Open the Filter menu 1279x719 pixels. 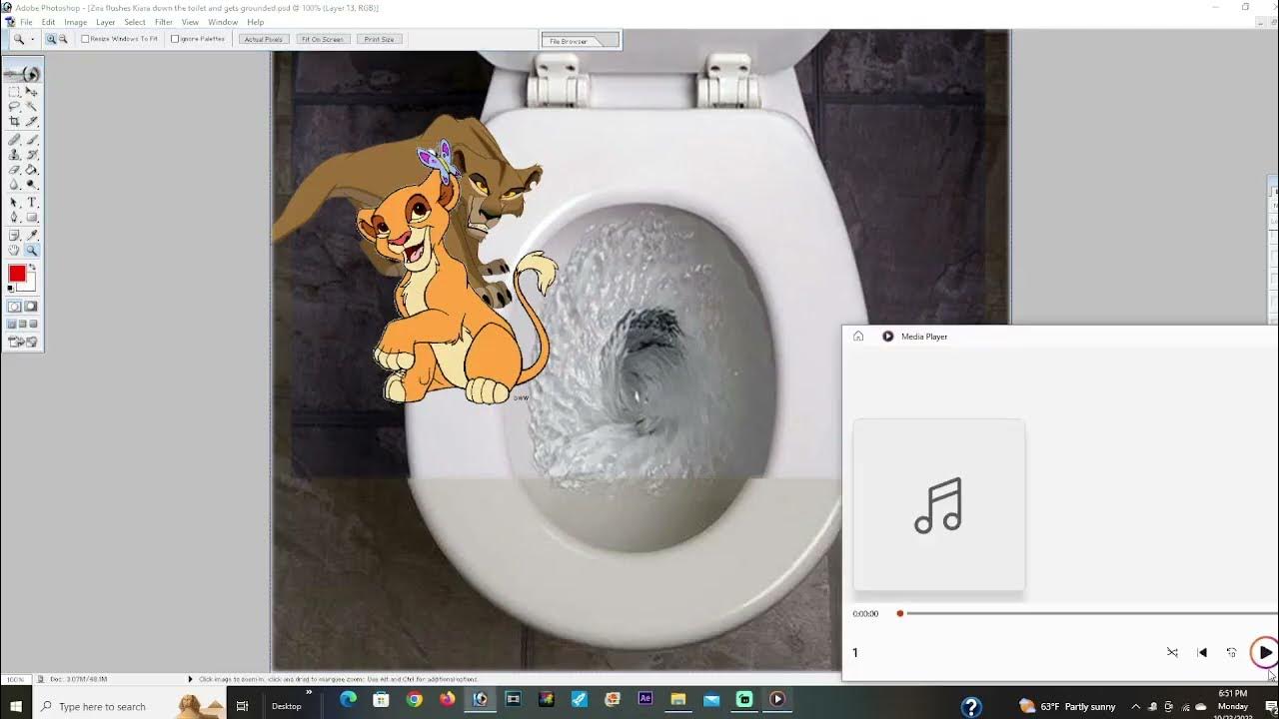point(164,22)
